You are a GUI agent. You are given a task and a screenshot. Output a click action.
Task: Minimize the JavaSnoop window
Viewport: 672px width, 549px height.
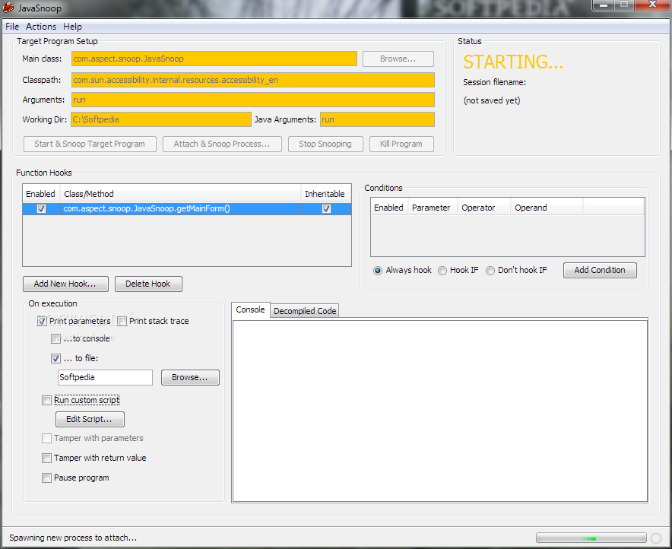(x=604, y=5)
